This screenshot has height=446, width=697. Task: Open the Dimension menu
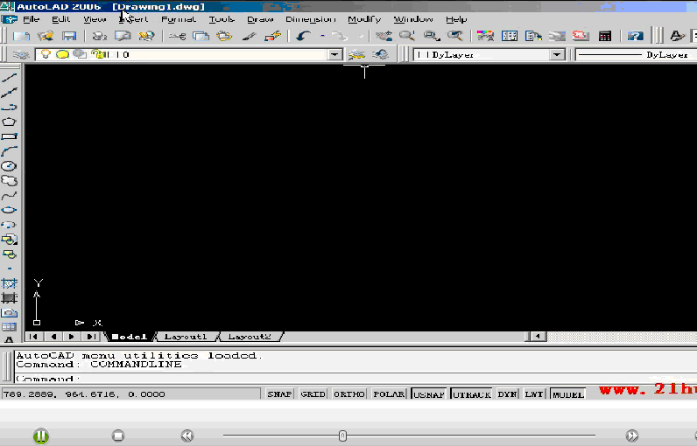point(310,19)
